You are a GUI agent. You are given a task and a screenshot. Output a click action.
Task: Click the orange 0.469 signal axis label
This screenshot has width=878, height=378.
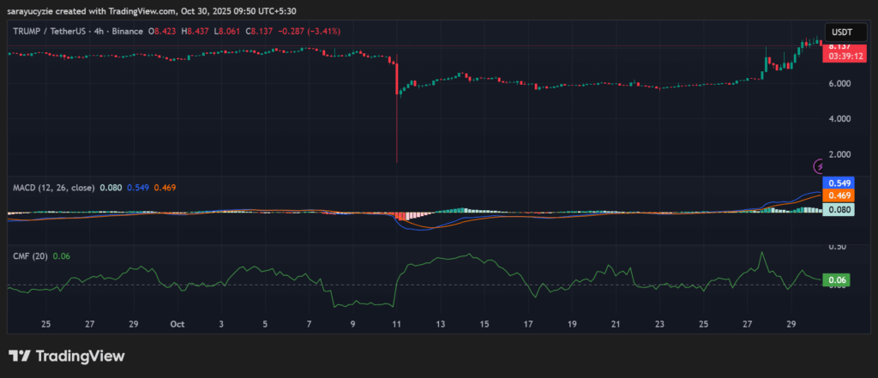tap(837, 195)
